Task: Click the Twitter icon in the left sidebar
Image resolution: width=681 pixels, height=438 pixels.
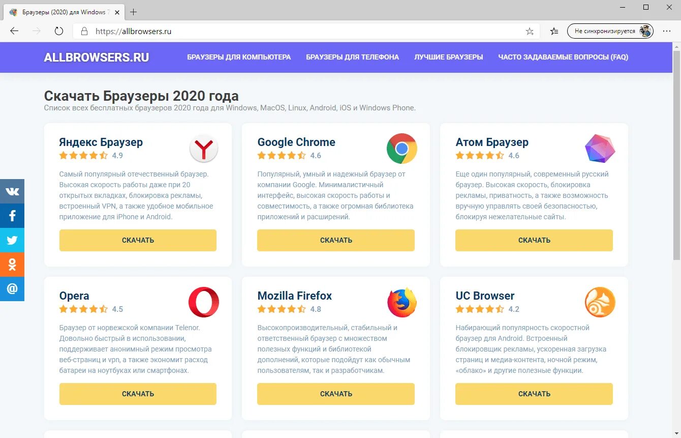Action: [x=12, y=240]
